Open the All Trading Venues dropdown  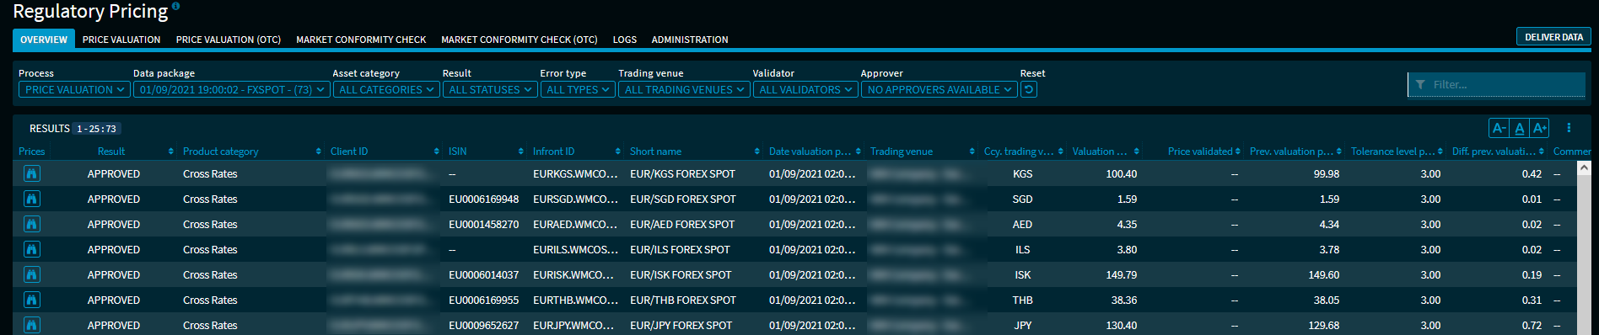pyautogui.click(x=684, y=89)
